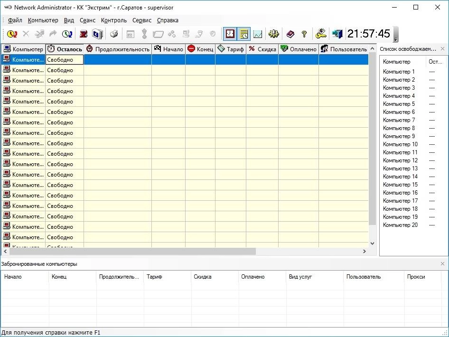Open the Контроль menu
Viewport: 449px width, 337px height.
click(114, 20)
